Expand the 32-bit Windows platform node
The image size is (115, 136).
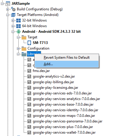coord(13,20)
